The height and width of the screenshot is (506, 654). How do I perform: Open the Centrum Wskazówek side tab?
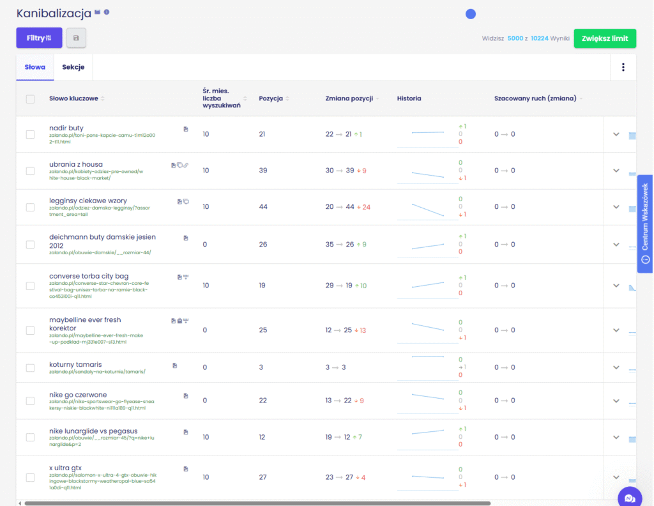click(645, 224)
